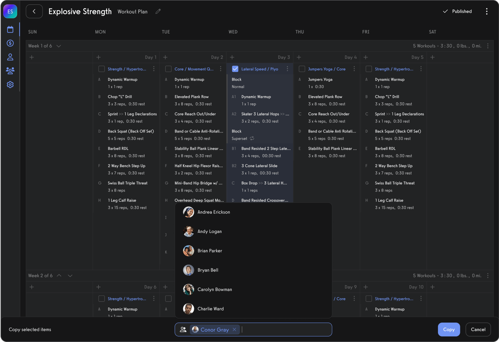Open the groups section in the sidebar

click(10, 71)
